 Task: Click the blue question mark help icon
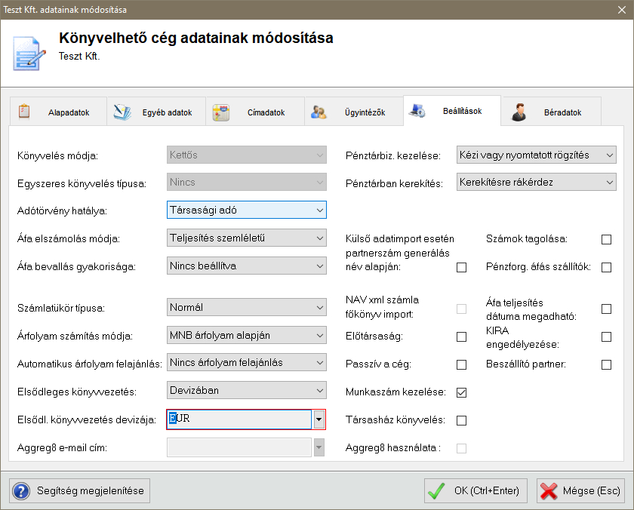(21, 490)
